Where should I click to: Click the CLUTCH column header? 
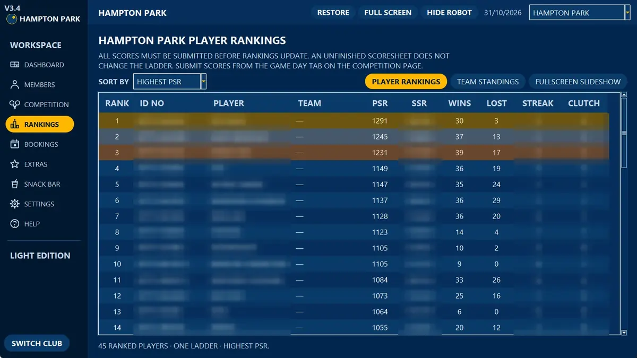tap(584, 103)
